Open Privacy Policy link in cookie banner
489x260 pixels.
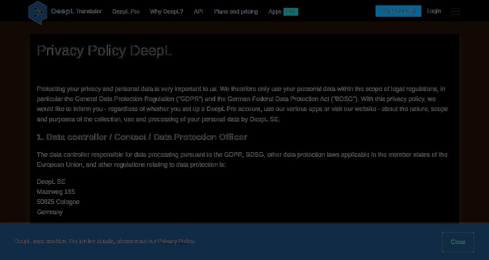[x=176, y=241]
